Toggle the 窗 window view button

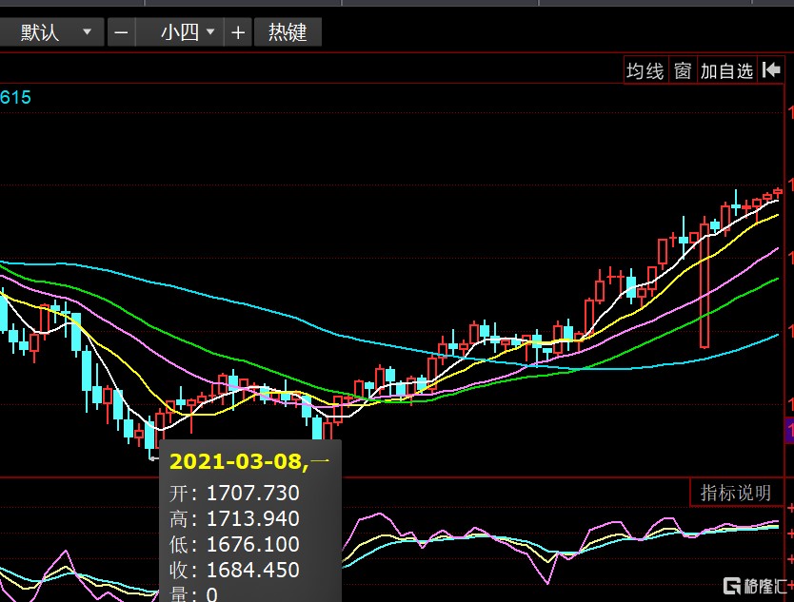tap(683, 70)
